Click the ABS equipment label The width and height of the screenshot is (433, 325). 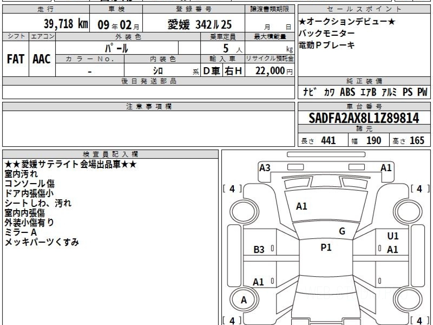pyautogui.click(x=347, y=92)
